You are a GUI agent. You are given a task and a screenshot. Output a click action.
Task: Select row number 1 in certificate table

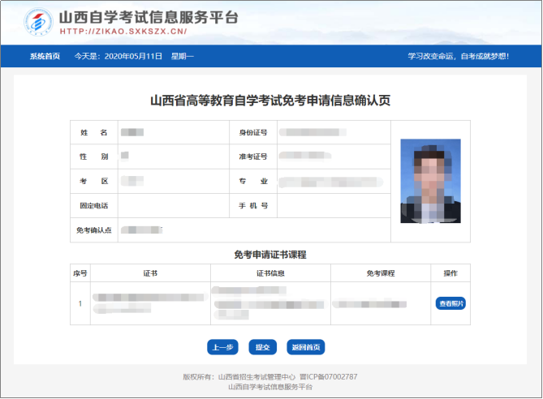point(80,304)
